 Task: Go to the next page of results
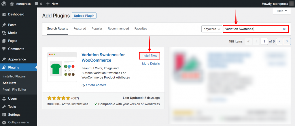pyautogui.click(x=279, y=42)
